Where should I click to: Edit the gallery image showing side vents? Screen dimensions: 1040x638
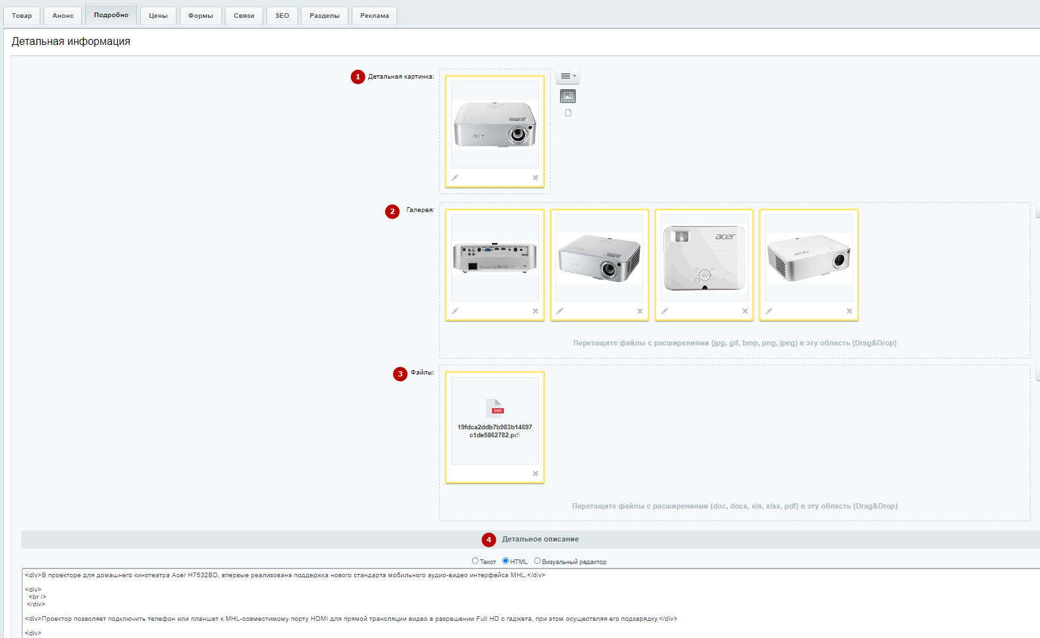pos(769,311)
